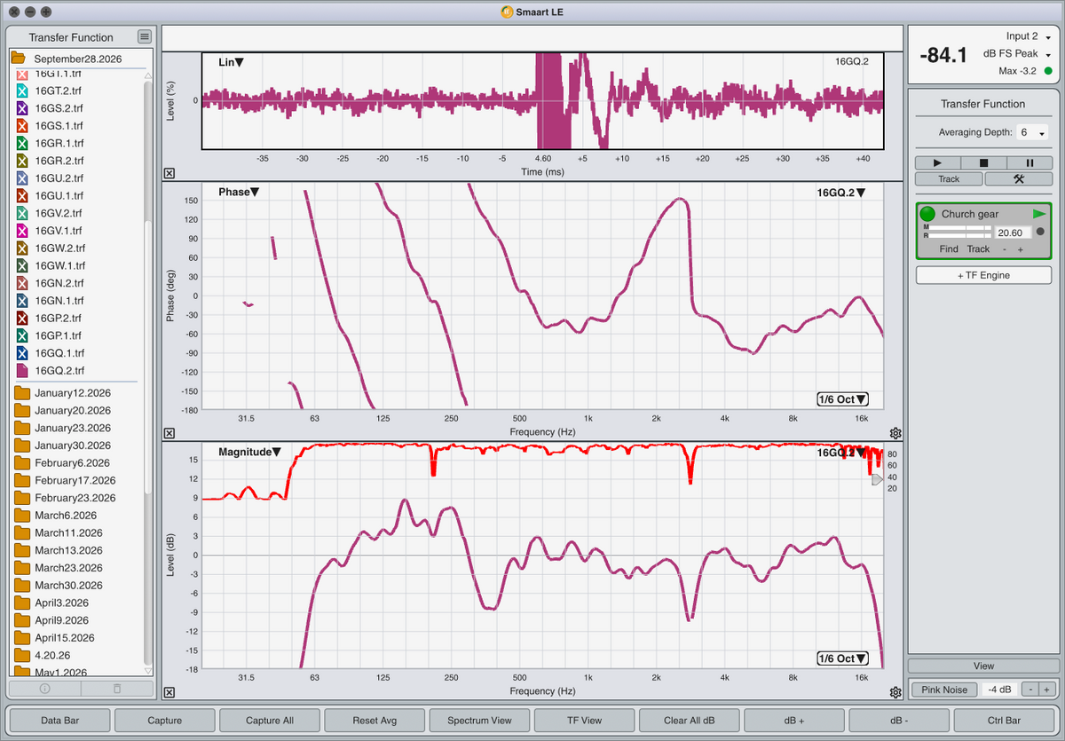Click the Church gear green run arrow

coord(1039,214)
